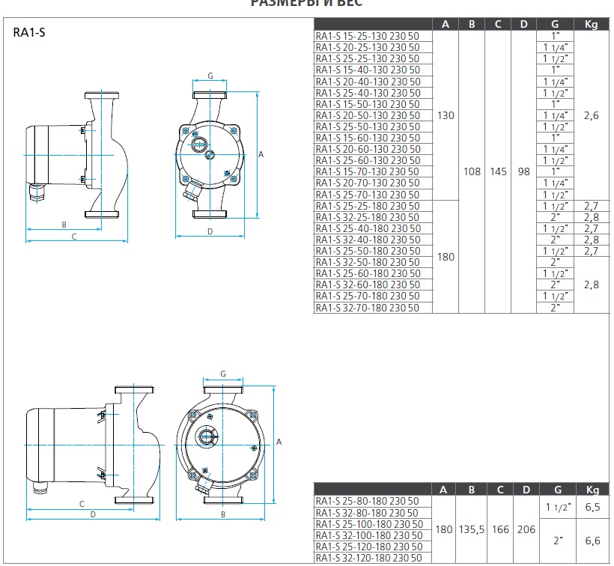Select row RA1-S 20-25-130 230 50
Screen dimensions: 614x566
(x=373, y=47)
